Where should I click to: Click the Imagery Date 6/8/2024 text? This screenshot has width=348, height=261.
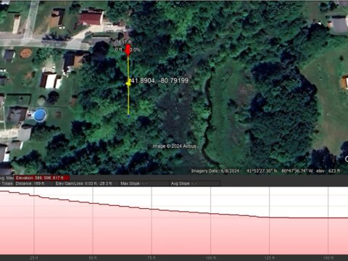215,171
